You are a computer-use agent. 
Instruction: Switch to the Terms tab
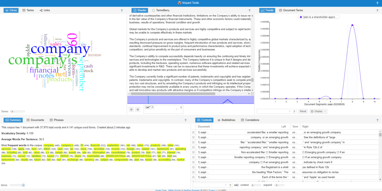click(28, 10)
